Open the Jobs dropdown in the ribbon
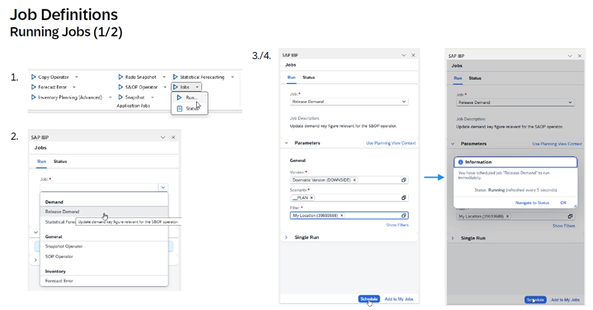The height and width of the screenshot is (310, 593). 197,87
